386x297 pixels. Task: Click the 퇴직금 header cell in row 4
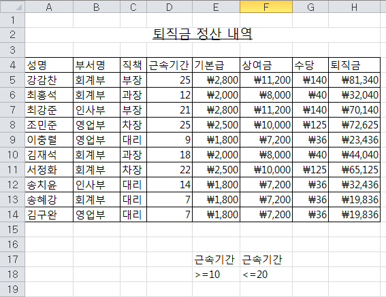354,65
